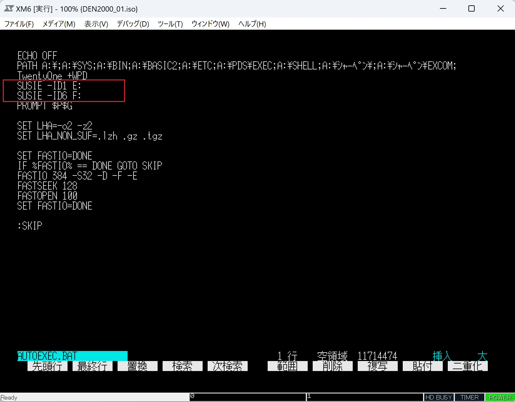Click the 貼付 function key button
The width and height of the screenshot is (515, 402).
(x=423, y=366)
